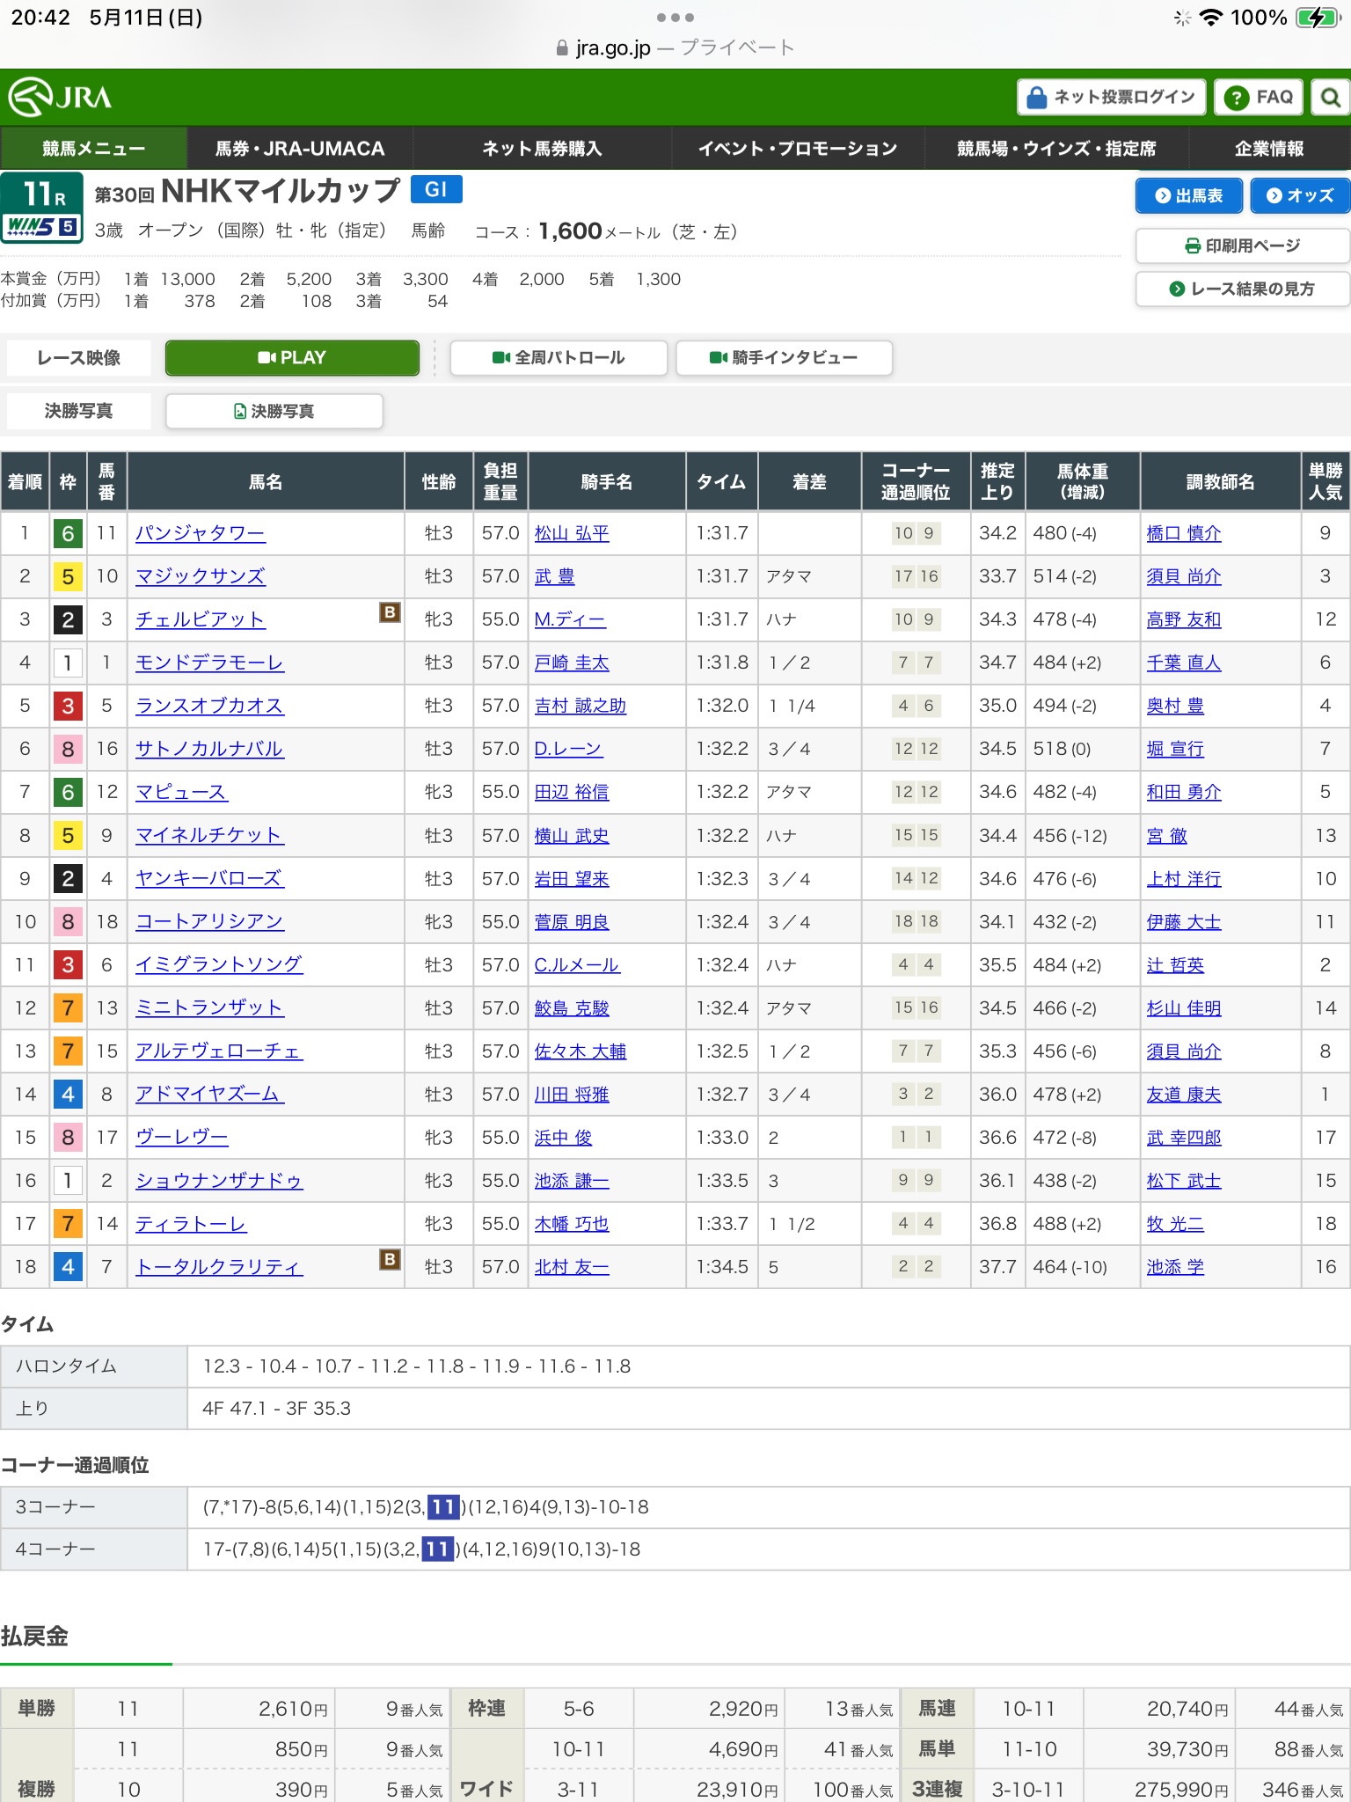Click the ハロンタイム values text

click(417, 1366)
